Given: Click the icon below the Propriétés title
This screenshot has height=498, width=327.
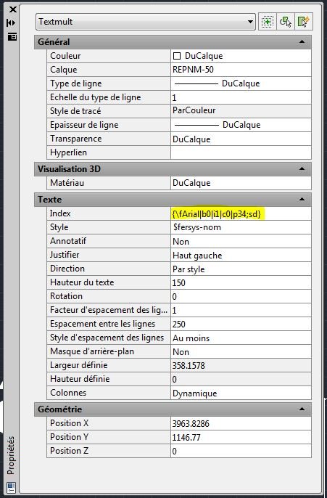Looking at the screenshot, I should coord(11,487).
